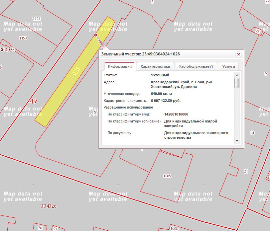Viewport: 270px width, 231px height.
Task: Open the Информация tab
Action: (120, 66)
